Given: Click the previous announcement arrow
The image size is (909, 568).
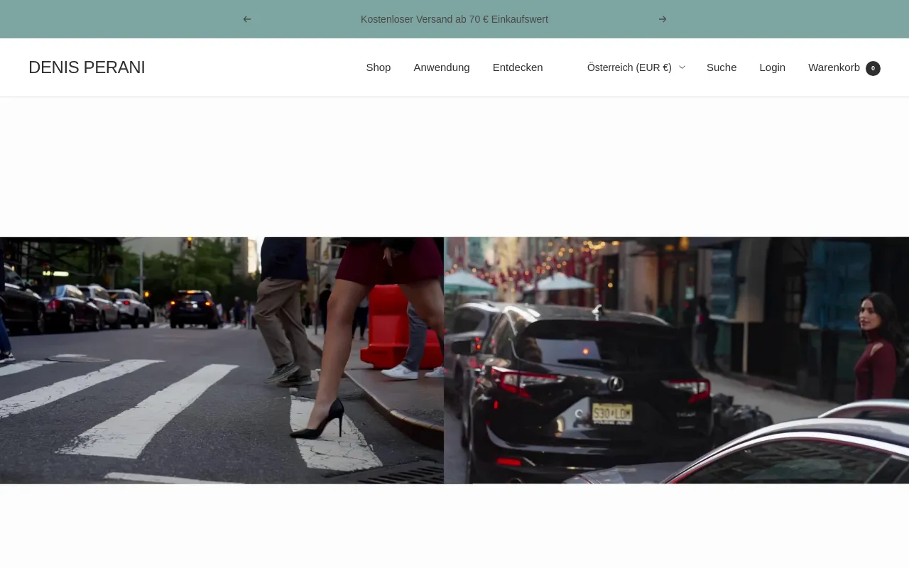Looking at the screenshot, I should tap(247, 19).
